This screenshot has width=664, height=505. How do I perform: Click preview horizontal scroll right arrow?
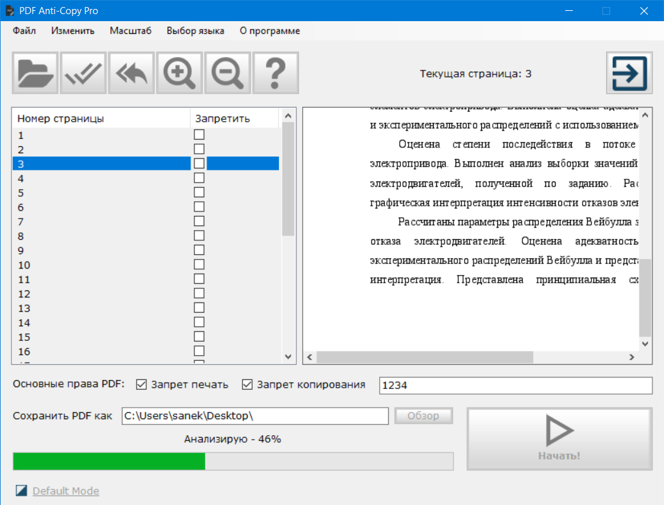[x=631, y=357]
